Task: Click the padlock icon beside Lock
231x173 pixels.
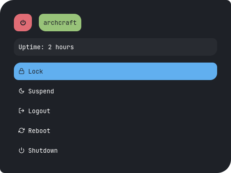Action: click(x=21, y=71)
